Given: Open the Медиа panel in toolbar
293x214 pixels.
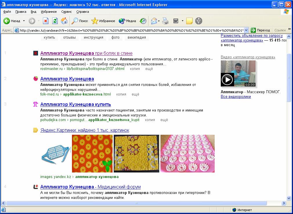Looking at the screenshot, I should 127,21.
